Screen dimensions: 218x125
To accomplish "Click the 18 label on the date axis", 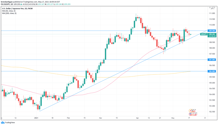I will 52,118.
